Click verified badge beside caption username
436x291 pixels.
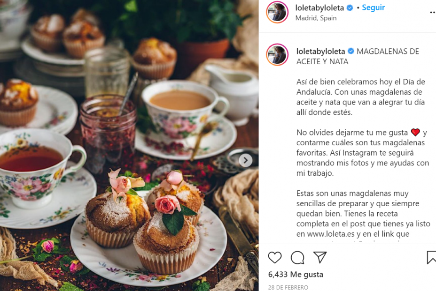point(351,51)
